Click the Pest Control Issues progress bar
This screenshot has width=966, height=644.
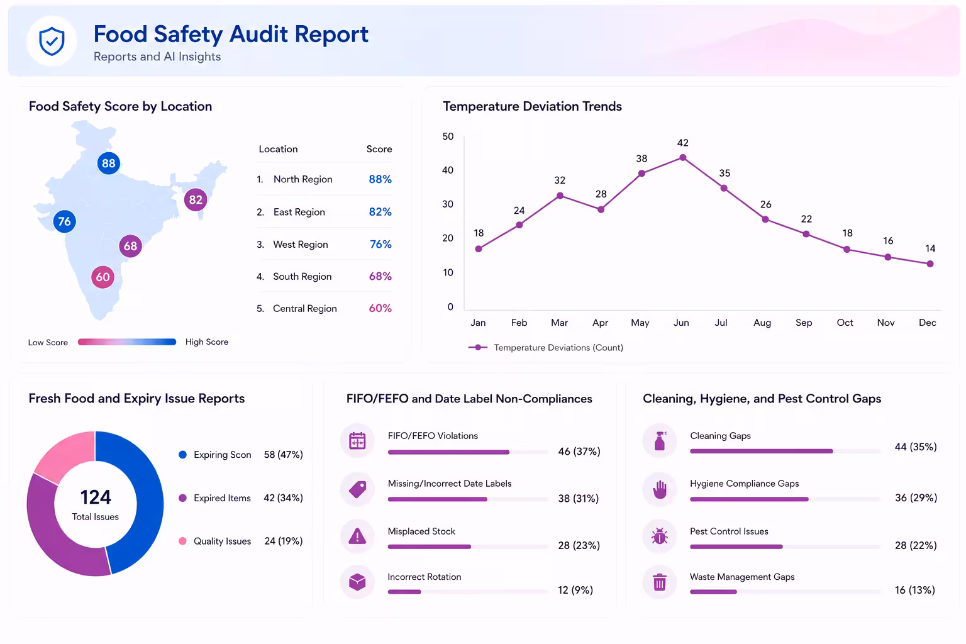786,547
